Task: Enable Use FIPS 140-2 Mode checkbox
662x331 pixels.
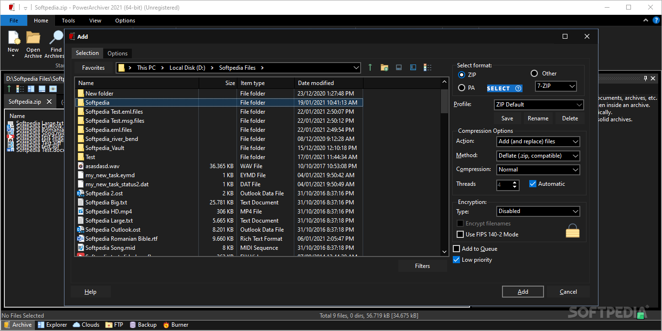Action: point(460,235)
